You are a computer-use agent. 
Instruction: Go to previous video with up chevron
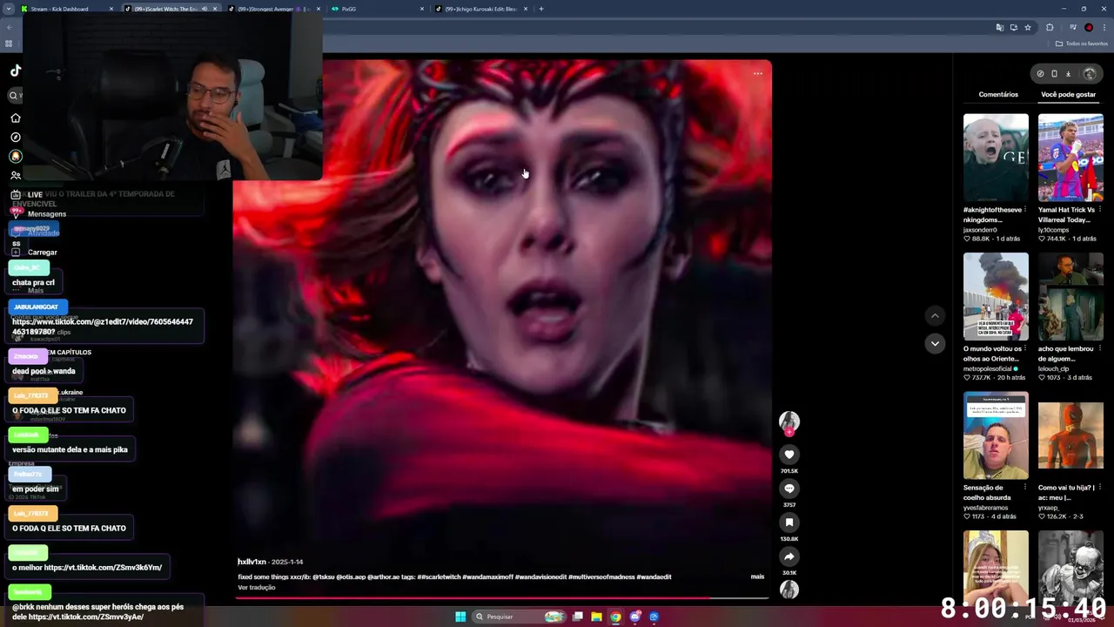coord(935,315)
